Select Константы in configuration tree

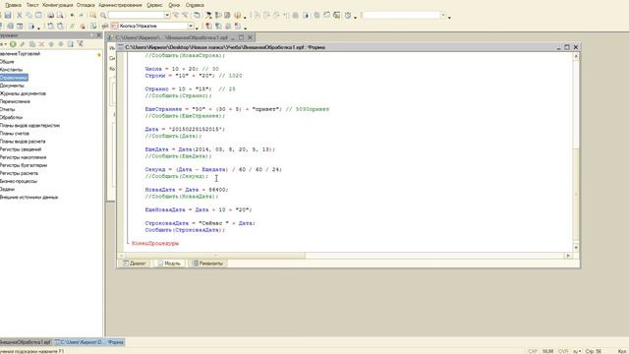pyautogui.click(x=11, y=70)
